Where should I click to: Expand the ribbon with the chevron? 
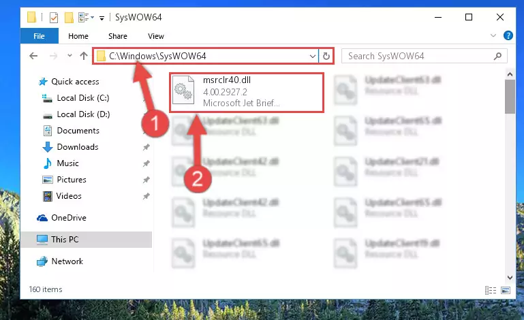[x=493, y=35]
